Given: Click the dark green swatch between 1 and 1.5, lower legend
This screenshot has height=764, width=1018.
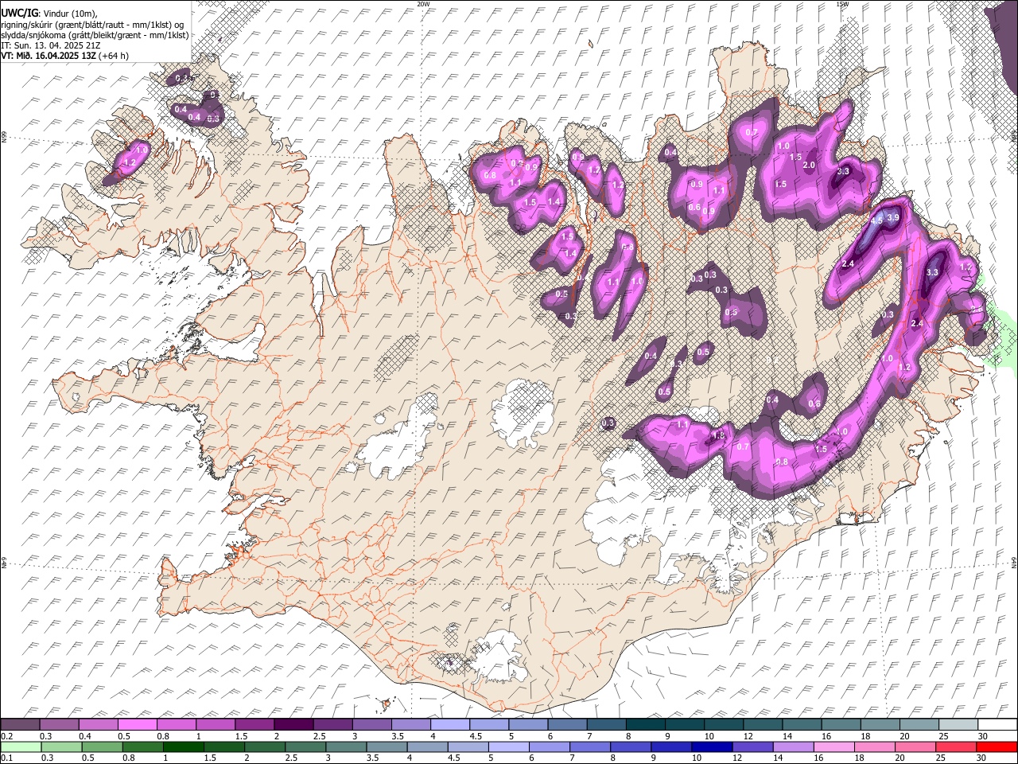Looking at the screenshot, I should click(183, 746).
